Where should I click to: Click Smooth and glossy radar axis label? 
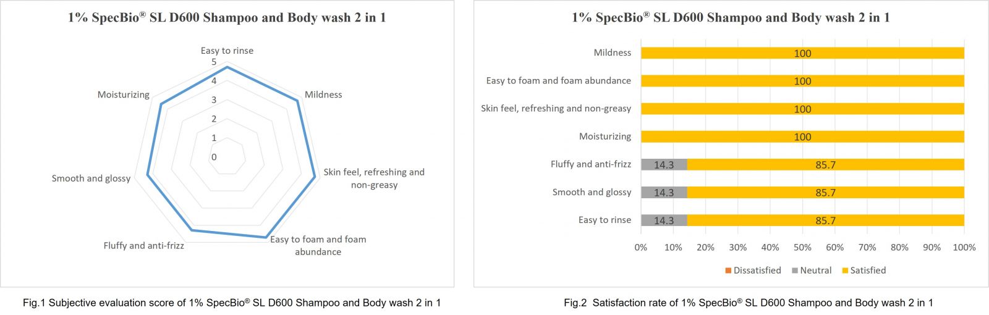[91, 178]
